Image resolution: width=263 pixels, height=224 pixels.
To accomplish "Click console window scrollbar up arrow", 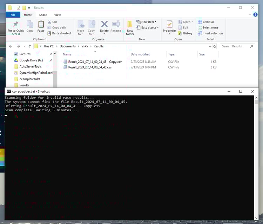I will point(256,98).
